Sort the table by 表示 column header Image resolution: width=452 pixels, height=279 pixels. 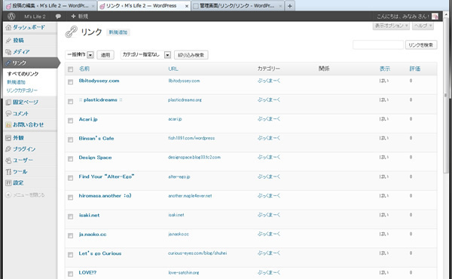pyautogui.click(x=385, y=69)
